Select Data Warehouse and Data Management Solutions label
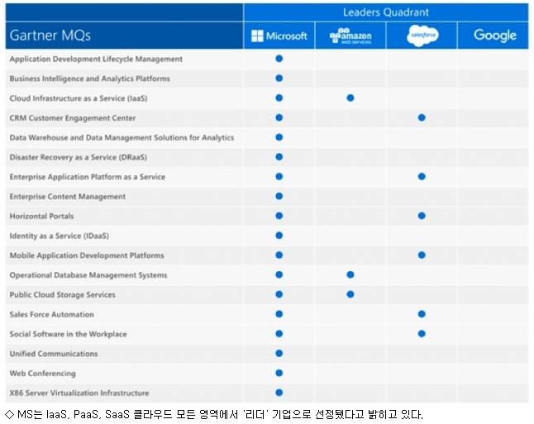 (122, 137)
